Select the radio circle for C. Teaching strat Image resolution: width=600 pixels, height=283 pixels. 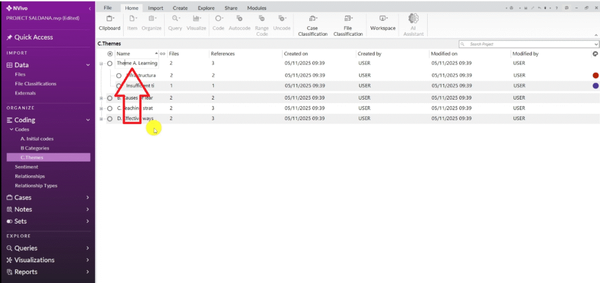point(110,108)
